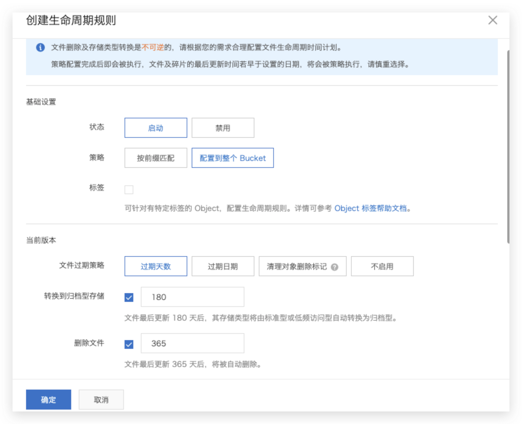
Task: Choose the 按前缀匹配 strategy
Action: (156, 158)
